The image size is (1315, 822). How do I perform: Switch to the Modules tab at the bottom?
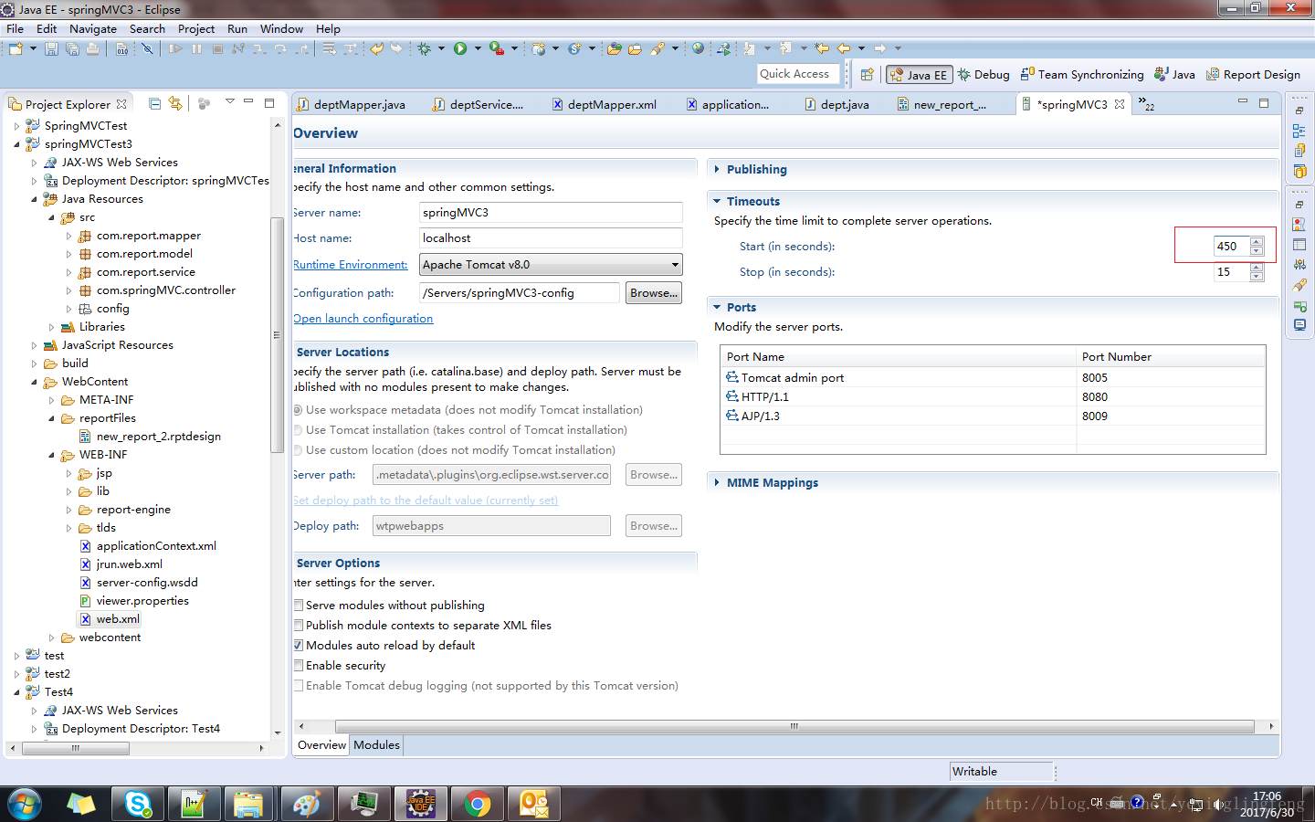click(376, 745)
